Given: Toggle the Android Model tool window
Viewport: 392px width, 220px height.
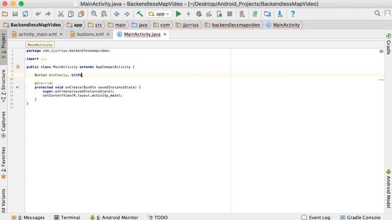Looking at the screenshot, I should click(x=388, y=189).
